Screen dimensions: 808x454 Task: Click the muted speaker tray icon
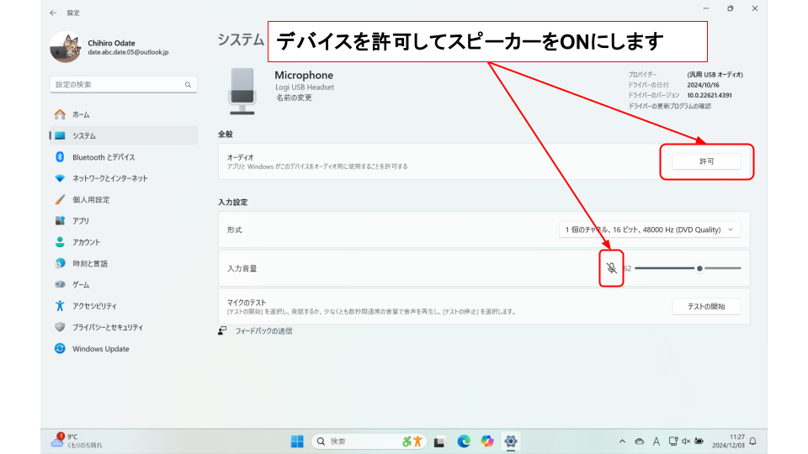687,441
